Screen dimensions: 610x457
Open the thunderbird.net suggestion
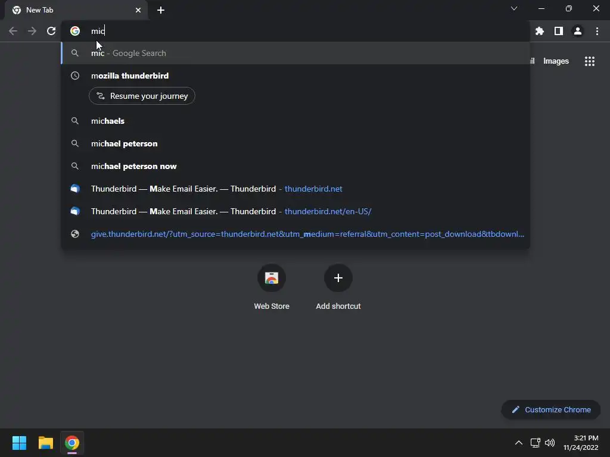point(295,189)
